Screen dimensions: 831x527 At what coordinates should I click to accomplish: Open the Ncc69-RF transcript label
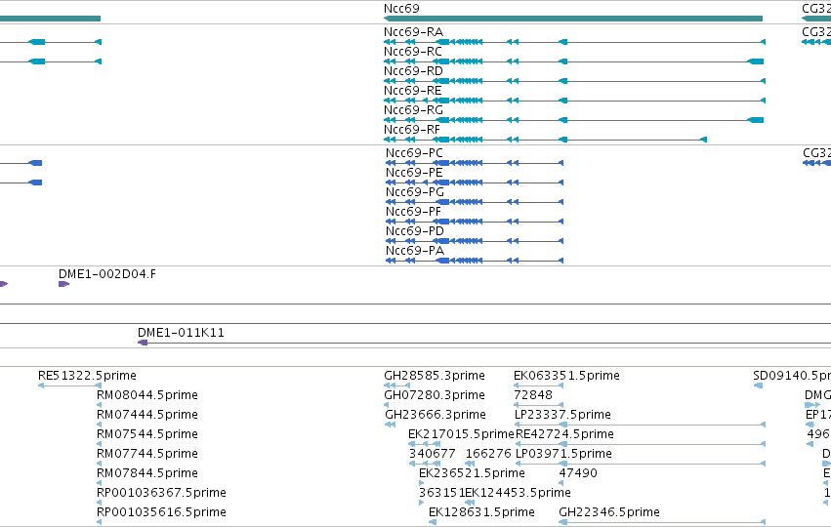point(412,130)
